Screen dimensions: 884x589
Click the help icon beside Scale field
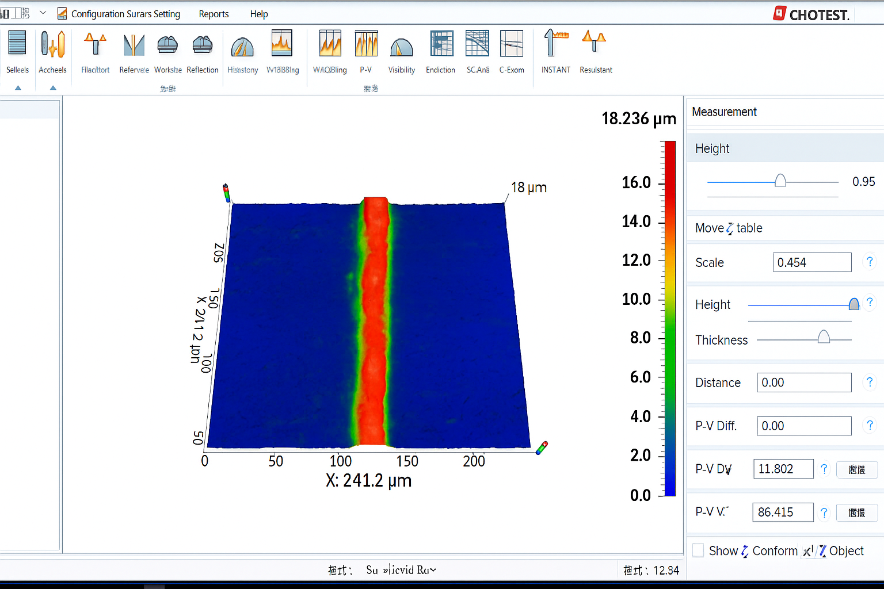pos(870,262)
